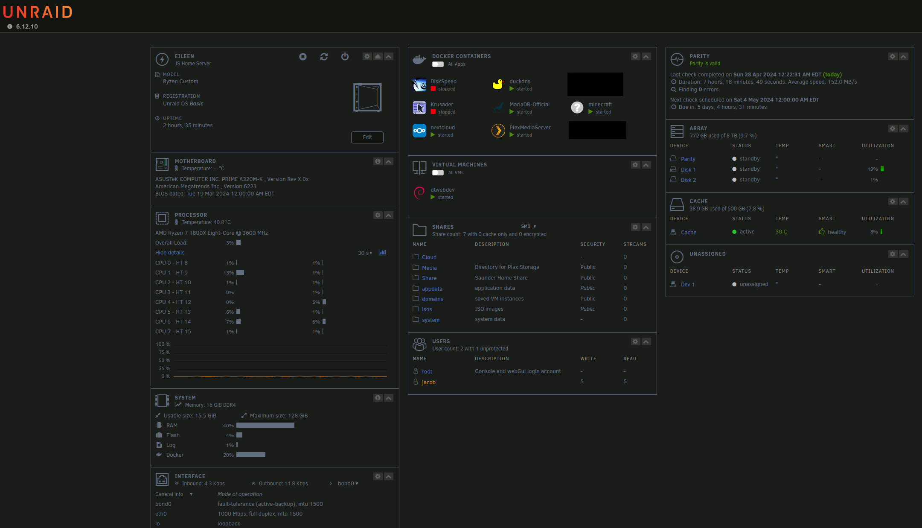Click the stop array icon in EILEEN panel
The width and height of the screenshot is (922, 528).
pyautogui.click(x=303, y=57)
